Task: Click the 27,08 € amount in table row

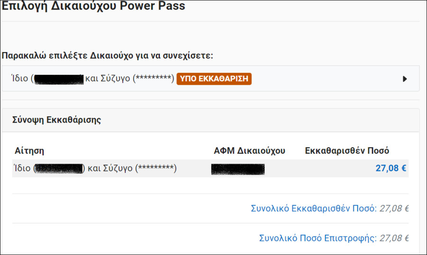Action: point(391,168)
